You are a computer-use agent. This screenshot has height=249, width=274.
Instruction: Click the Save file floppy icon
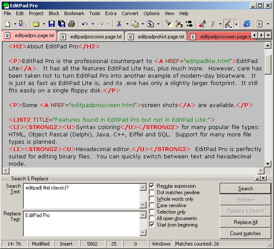pyautogui.click(x=52, y=24)
